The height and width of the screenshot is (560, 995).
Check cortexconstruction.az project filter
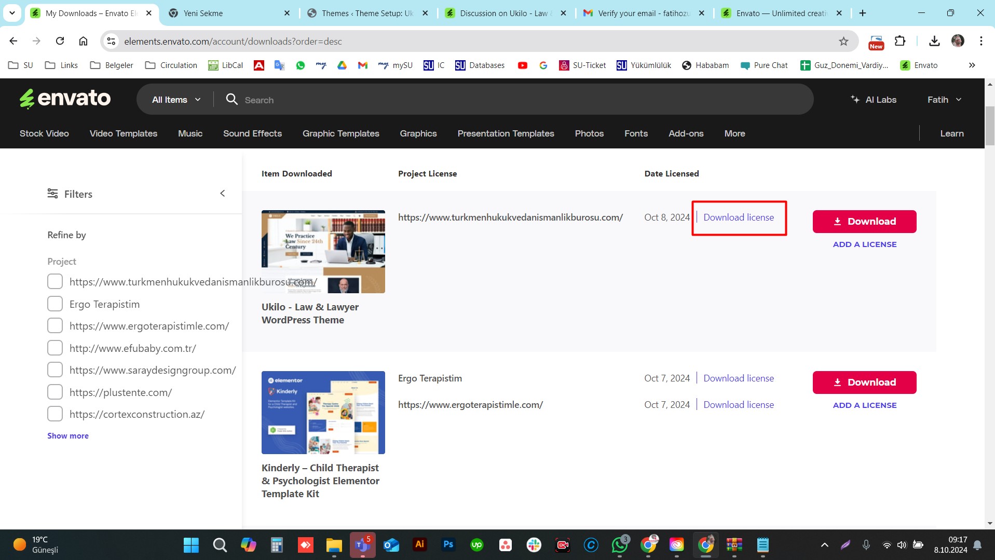click(55, 414)
